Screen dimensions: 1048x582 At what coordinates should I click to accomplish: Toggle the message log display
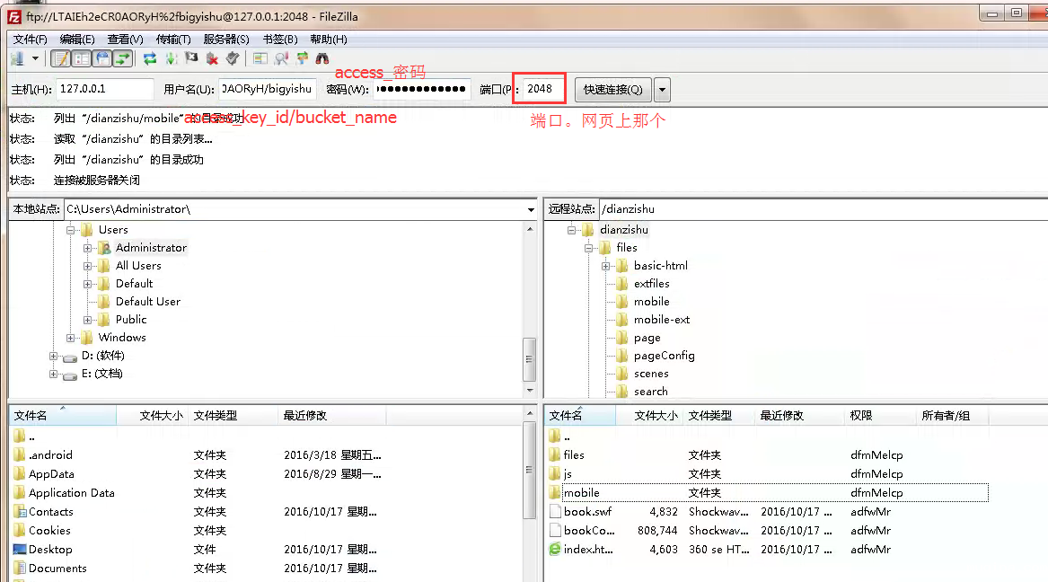[x=60, y=58]
